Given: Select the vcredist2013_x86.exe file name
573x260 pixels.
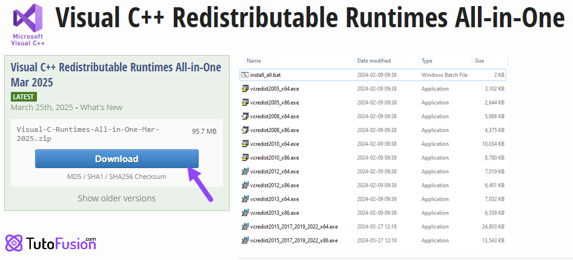Looking at the screenshot, I should pyautogui.click(x=274, y=213).
